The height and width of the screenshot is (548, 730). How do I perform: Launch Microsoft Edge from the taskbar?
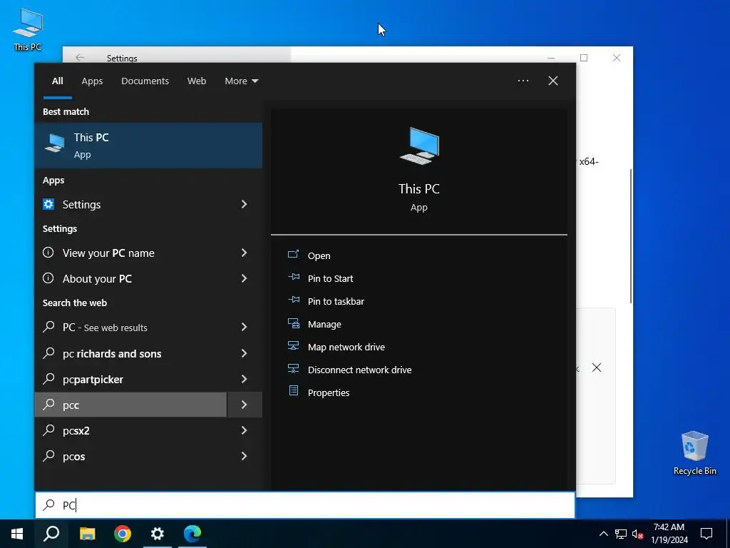(x=192, y=534)
